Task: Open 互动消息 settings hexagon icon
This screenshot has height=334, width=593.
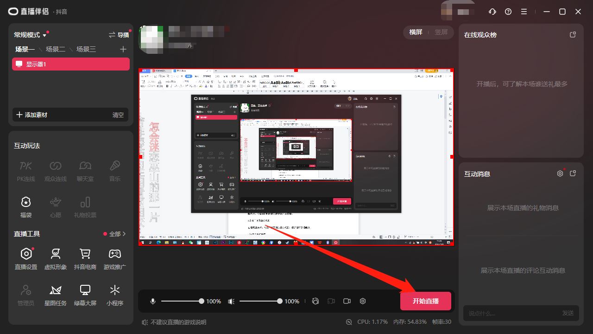Action: (x=560, y=173)
